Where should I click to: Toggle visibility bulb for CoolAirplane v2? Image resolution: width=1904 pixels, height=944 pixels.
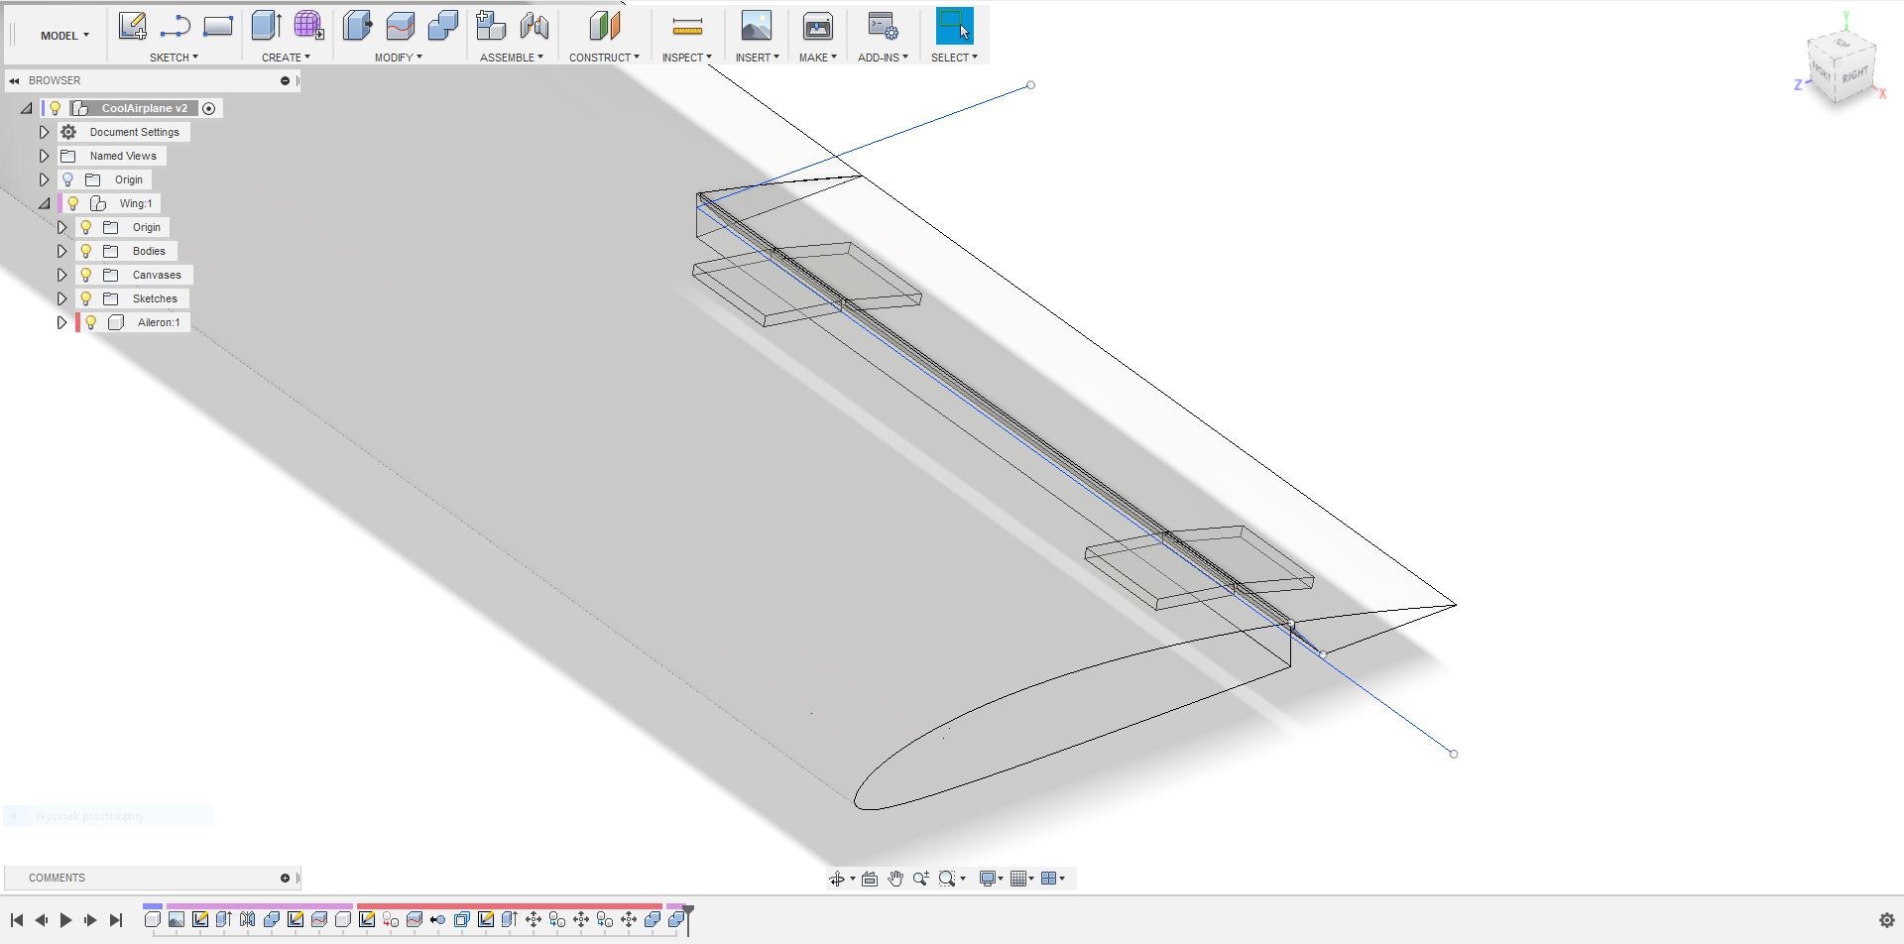pyautogui.click(x=56, y=108)
